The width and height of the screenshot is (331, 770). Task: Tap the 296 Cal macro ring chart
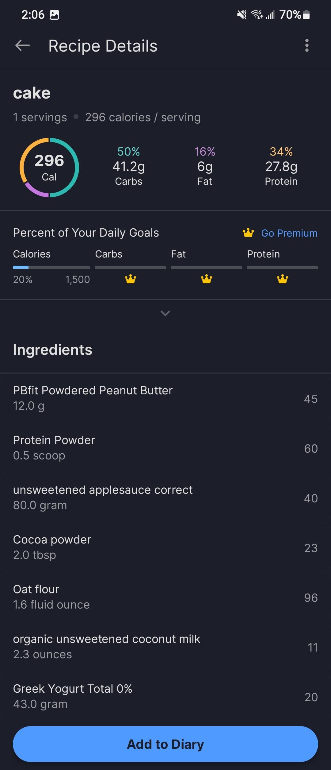(49, 168)
